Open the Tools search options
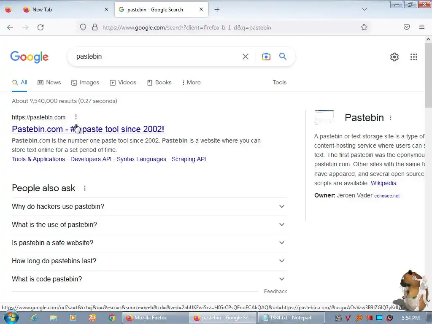 tap(279, 82)
